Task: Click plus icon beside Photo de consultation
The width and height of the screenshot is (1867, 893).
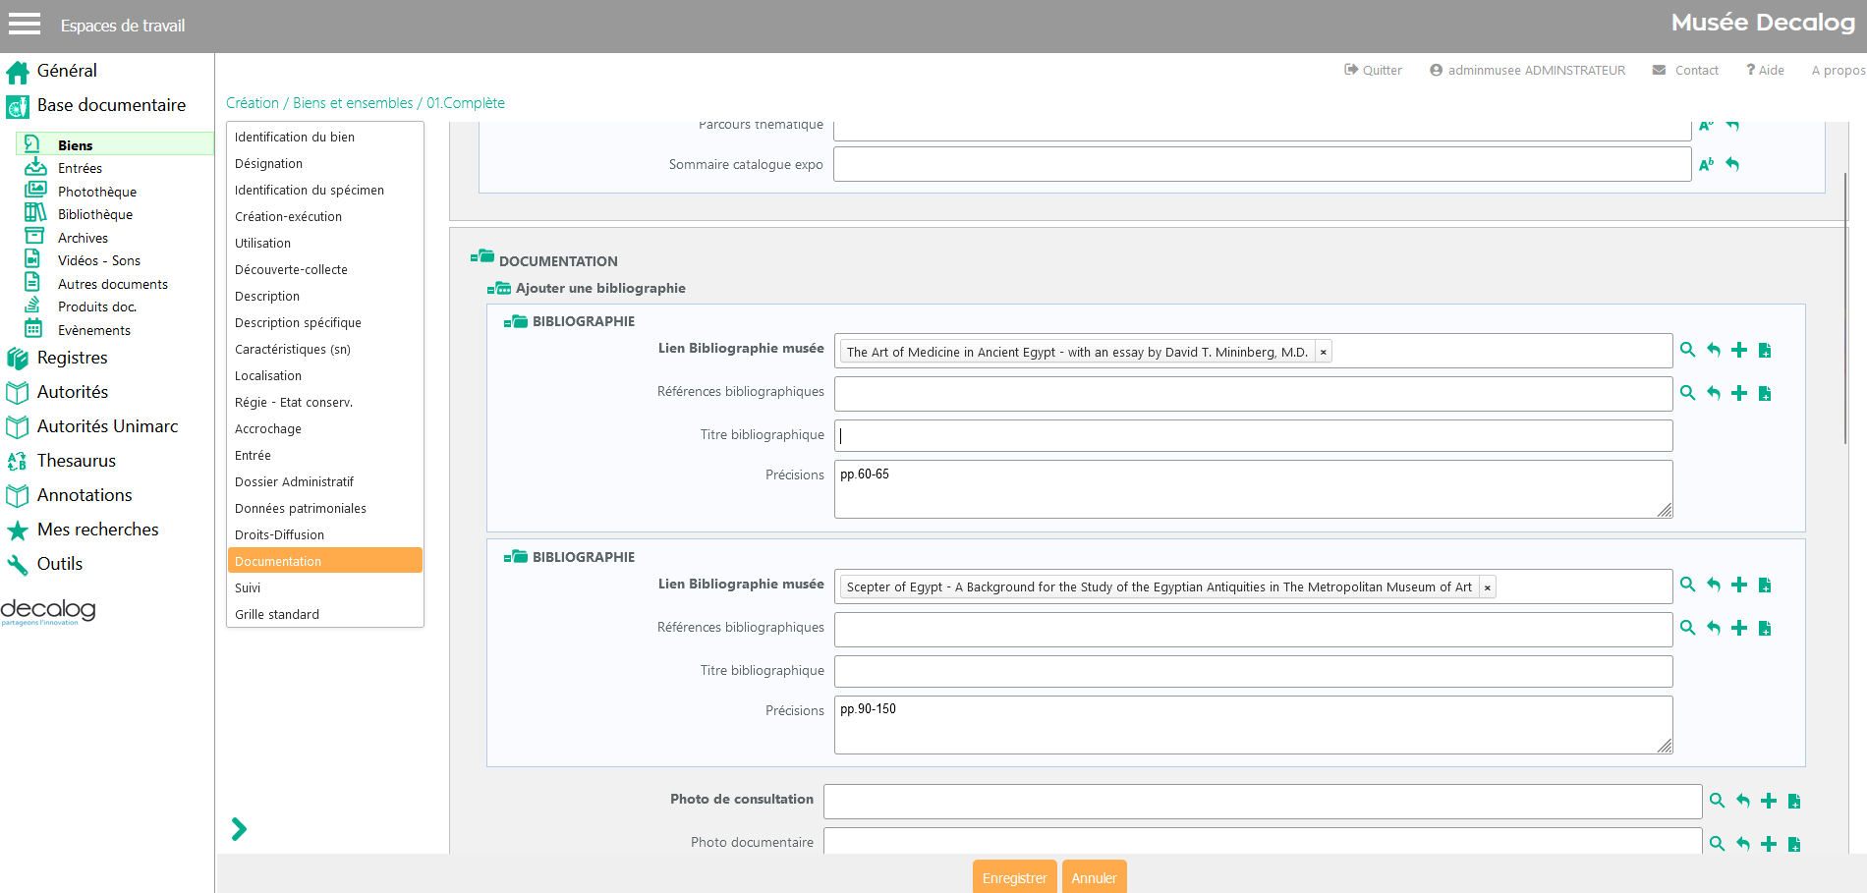Action: pyautogui.click(x=1768, y=801)
